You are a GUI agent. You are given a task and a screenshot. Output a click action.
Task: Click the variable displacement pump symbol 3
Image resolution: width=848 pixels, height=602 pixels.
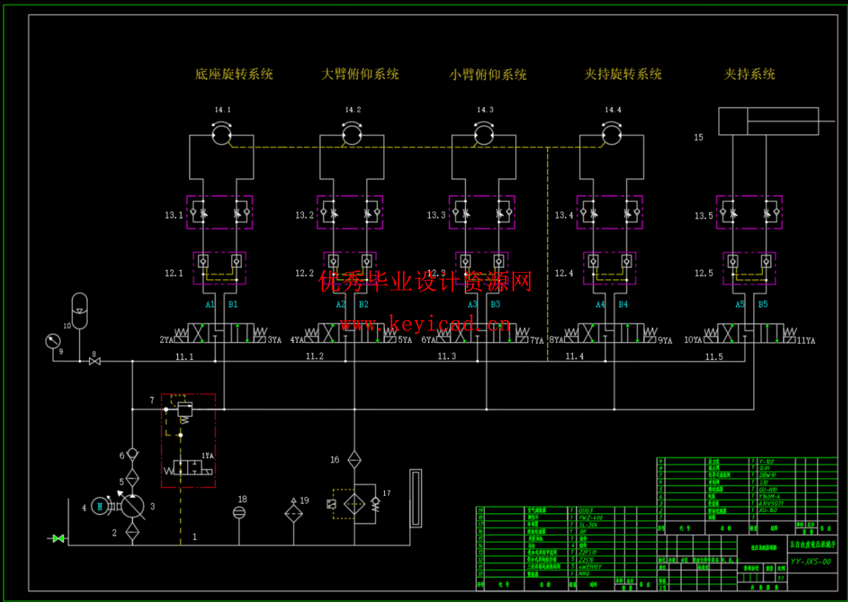pyautogui.click(x=133, y=506)
